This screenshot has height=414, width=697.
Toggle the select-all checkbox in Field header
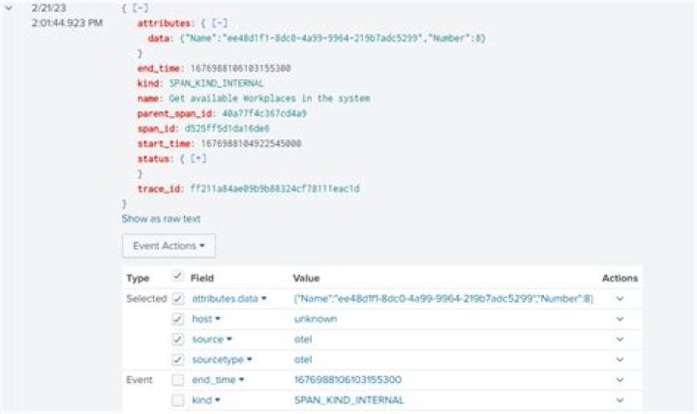(177, 277)
